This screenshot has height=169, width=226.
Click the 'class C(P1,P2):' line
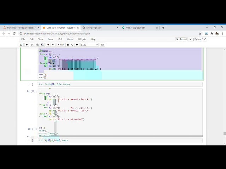[48, 114]
